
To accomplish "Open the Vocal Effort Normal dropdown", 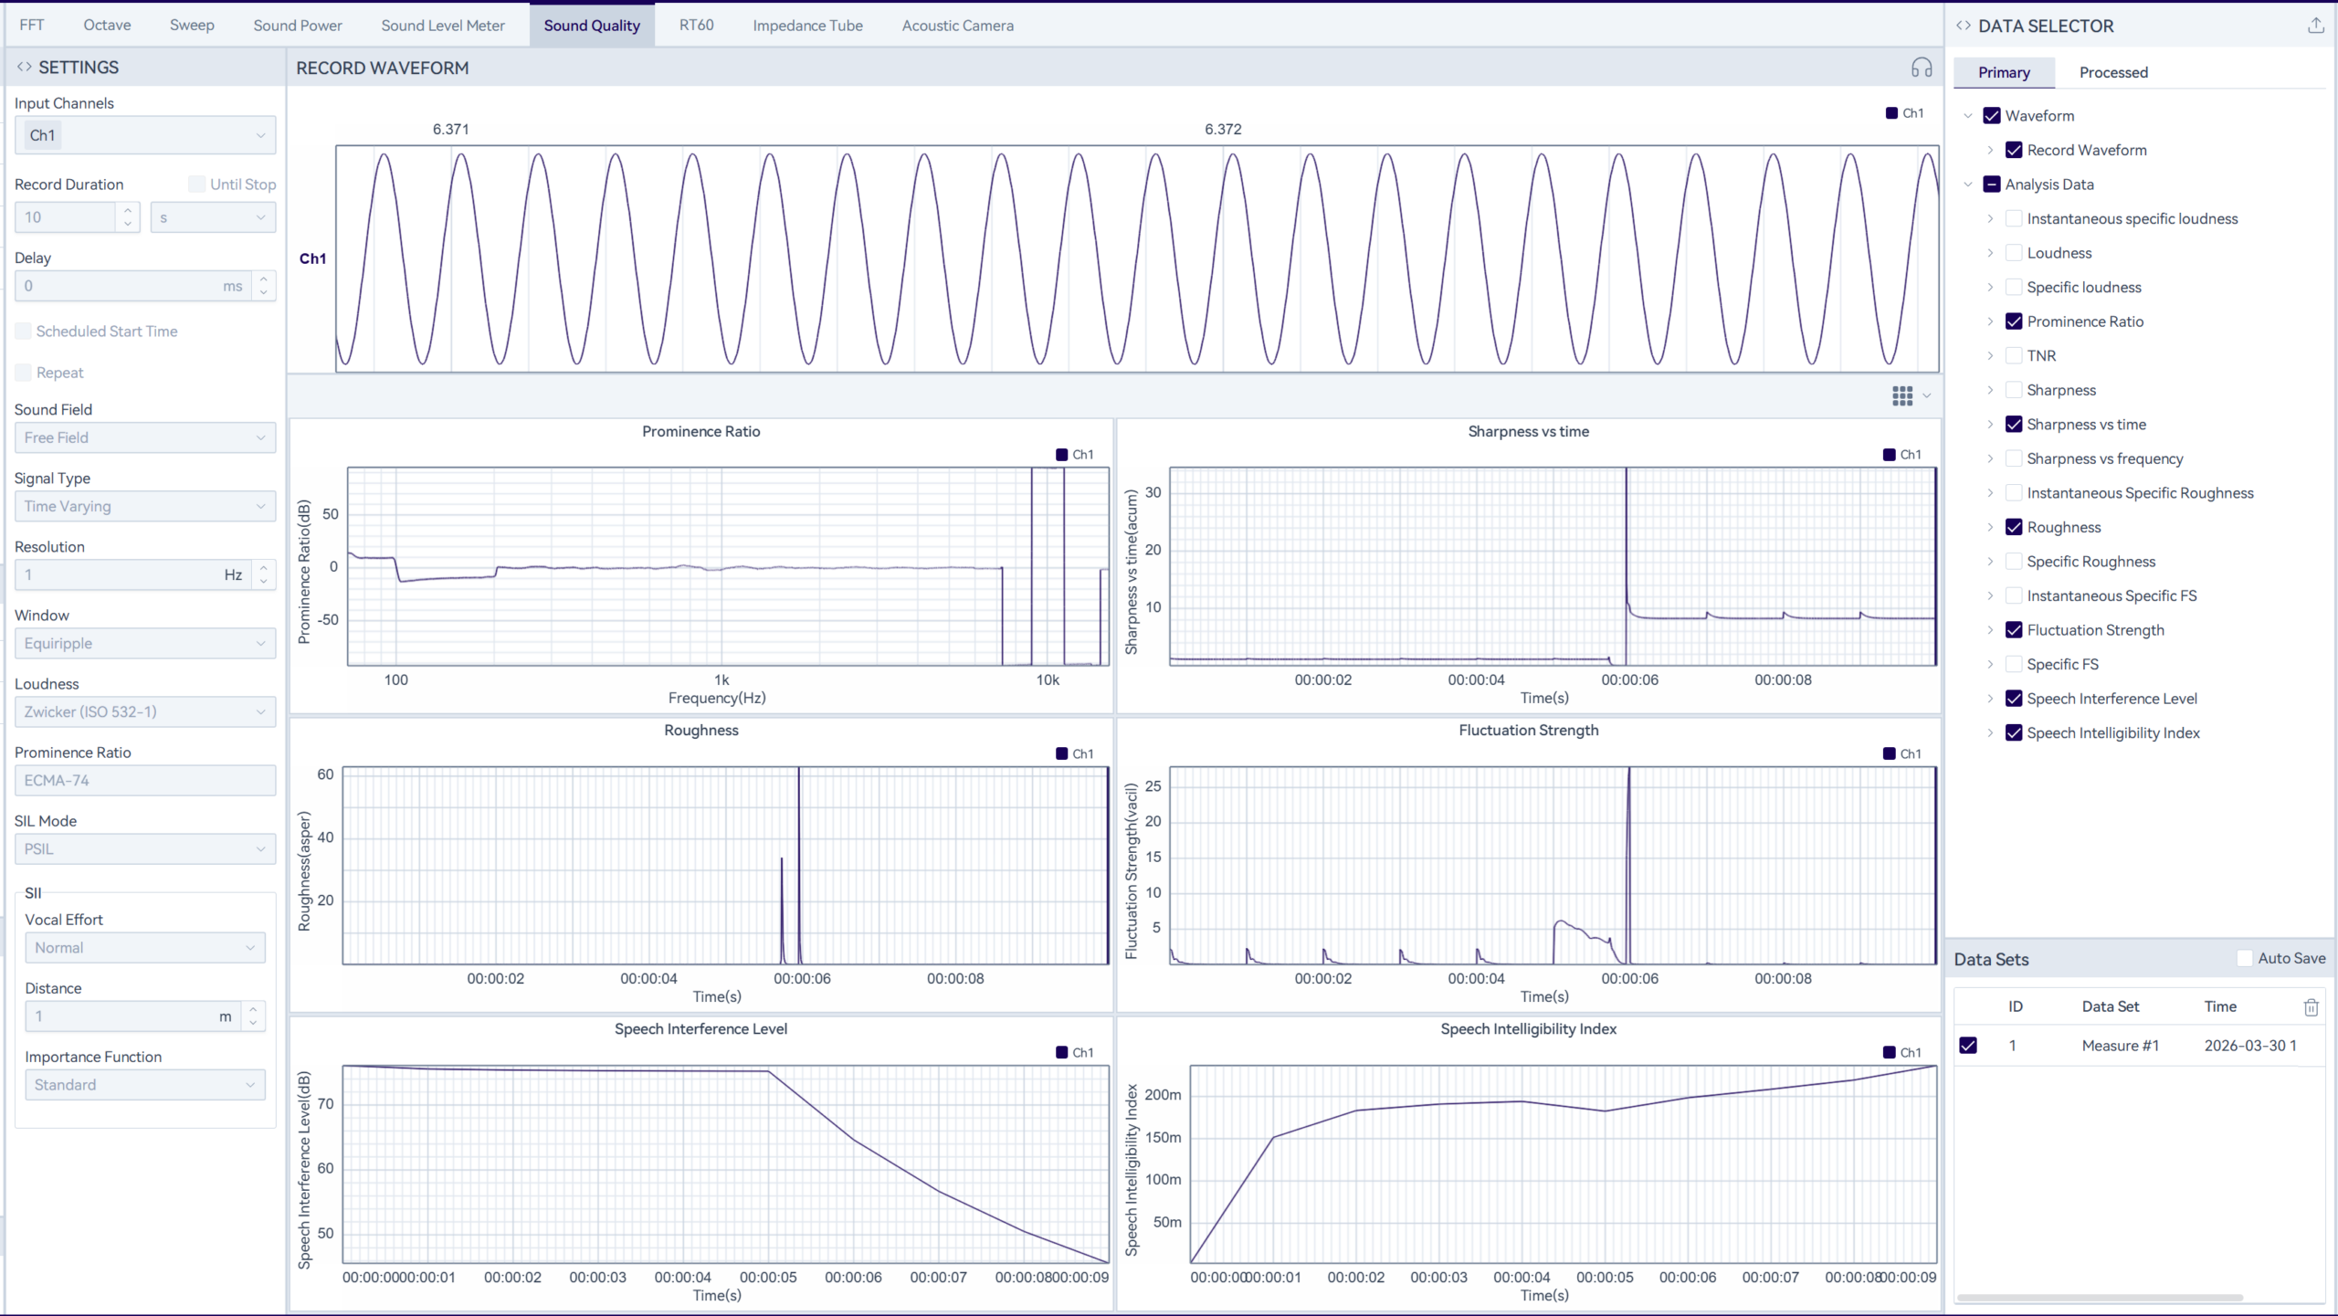I will [144, 948].
